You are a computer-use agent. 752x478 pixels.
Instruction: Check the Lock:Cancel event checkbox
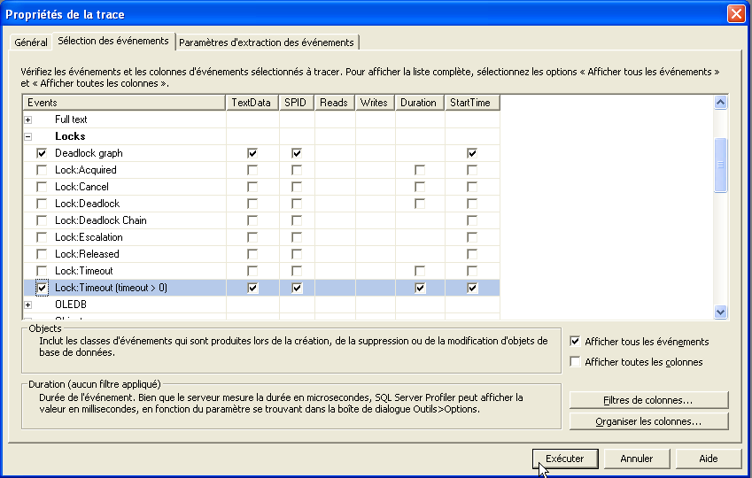[x=42, y=187]
